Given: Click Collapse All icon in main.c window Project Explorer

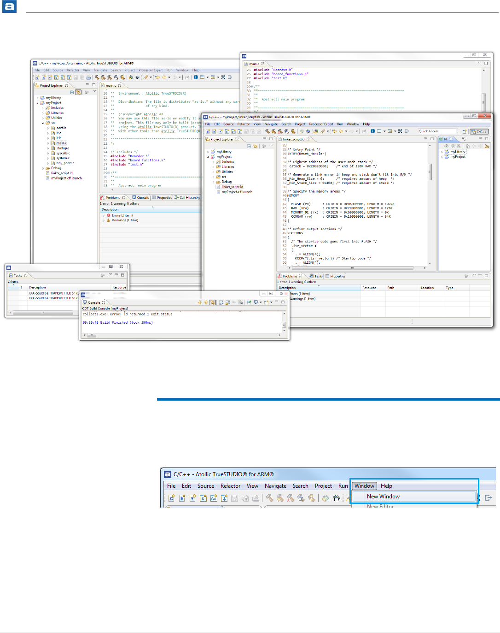Looking at the screenshot, I should [72, 92].
